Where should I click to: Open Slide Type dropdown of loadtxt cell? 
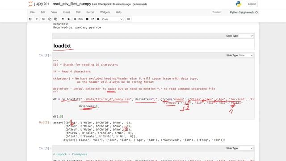click(x=246, y=36)
